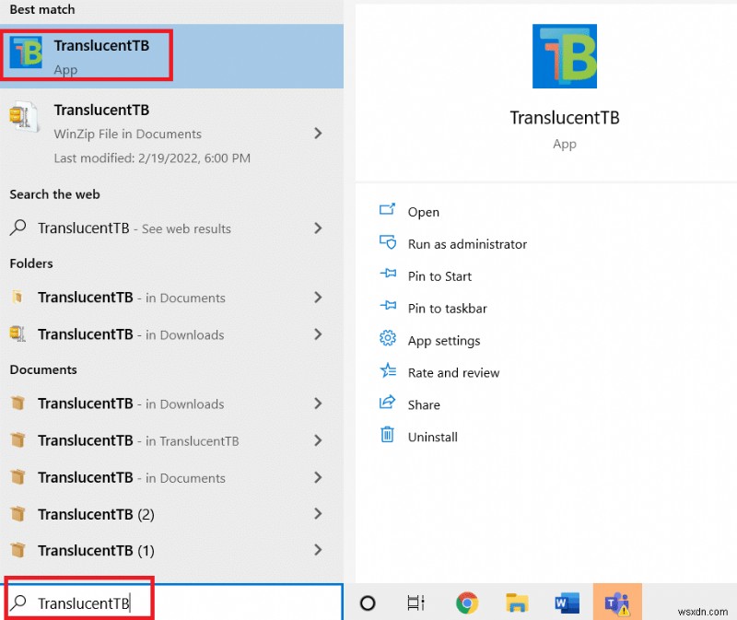737x620 pixels.
Task: Click the Share option
Action: pos(424,404)
